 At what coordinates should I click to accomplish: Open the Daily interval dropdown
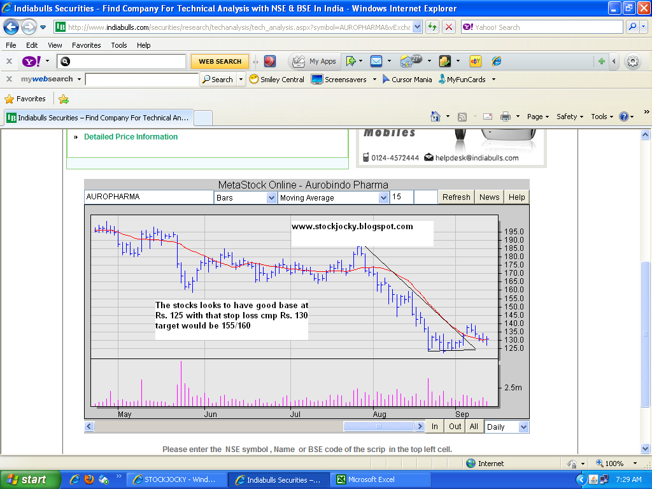(x=523, y=427)
